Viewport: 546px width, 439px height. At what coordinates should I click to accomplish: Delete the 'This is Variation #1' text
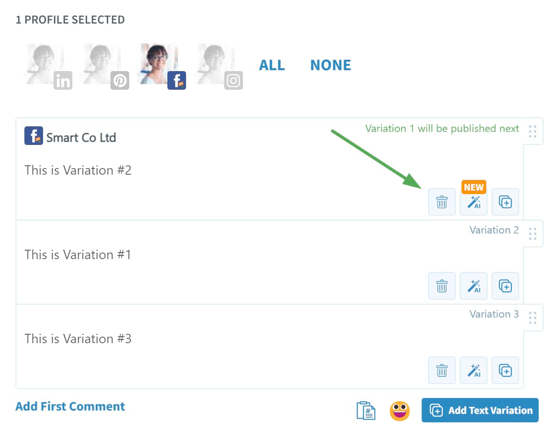442,286
